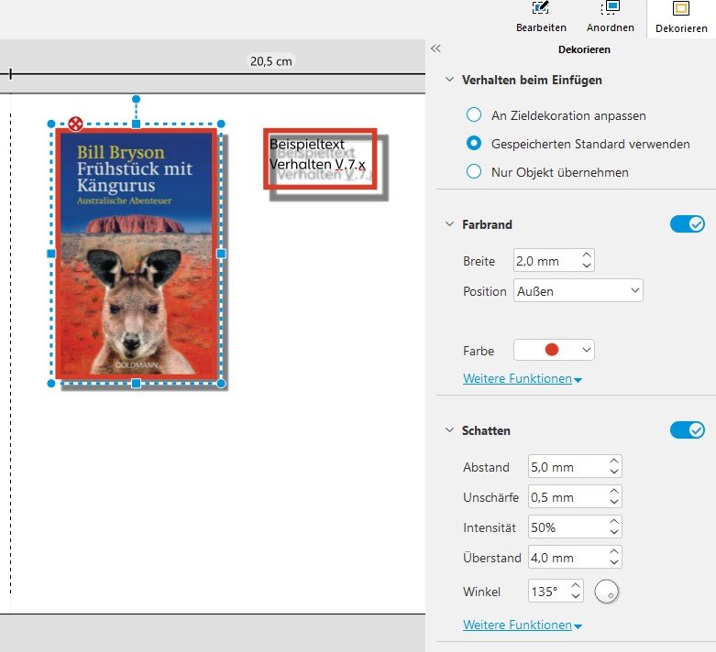This screenshot has height=652, width=716.
Task: Turn off the Schatten toggle
Action: pos(687,430)
